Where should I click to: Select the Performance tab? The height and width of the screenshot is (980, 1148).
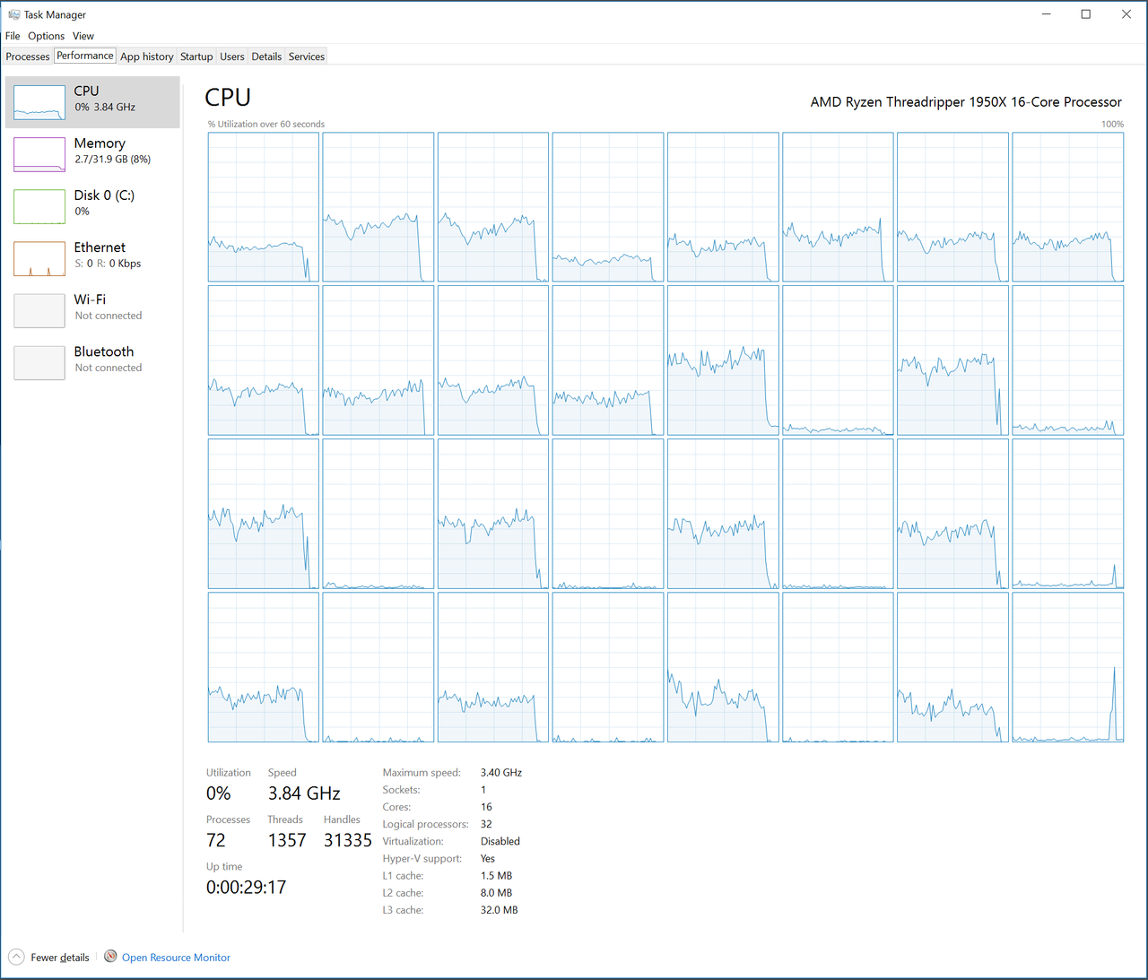(85, 56)
